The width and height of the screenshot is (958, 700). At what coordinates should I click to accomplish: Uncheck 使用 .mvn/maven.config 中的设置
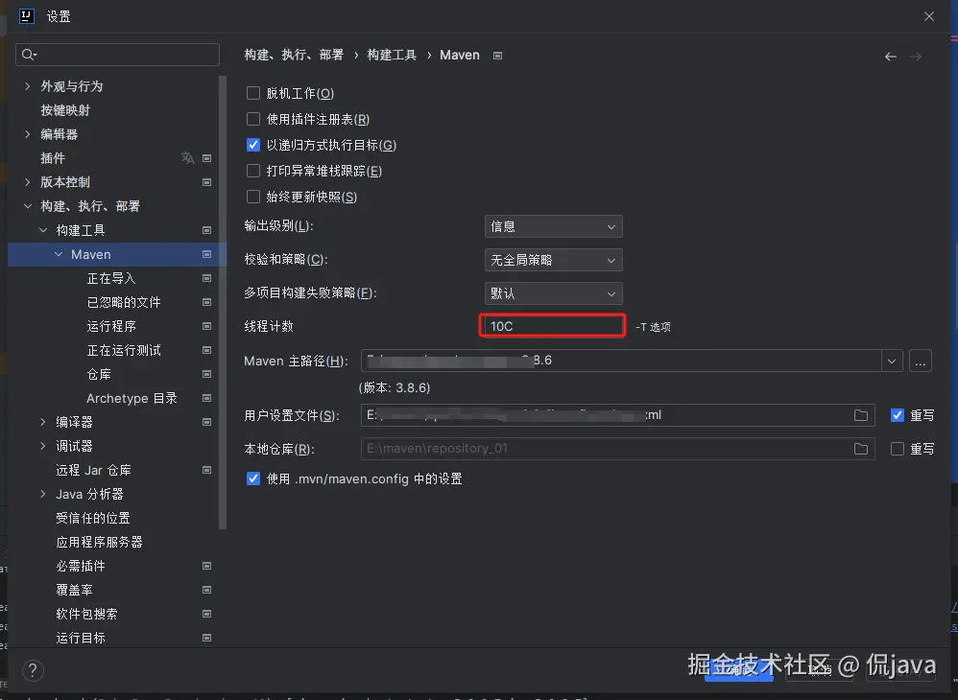[x=253, y=478]
